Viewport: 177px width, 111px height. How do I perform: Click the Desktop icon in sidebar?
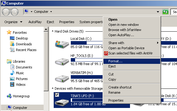(12, 38)
